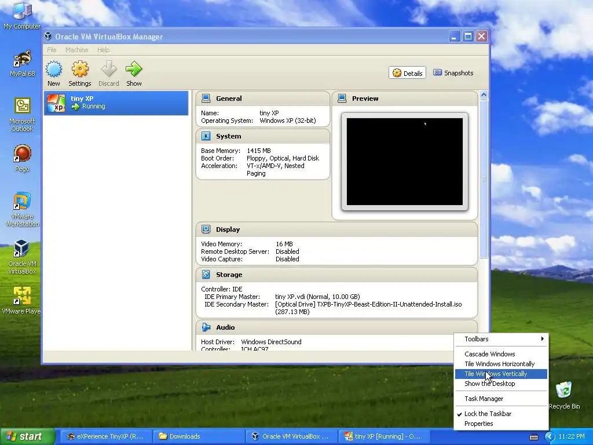Click the green Show arrow icon
Image resolution: width=593 pixels, height=445 pixels.
pos(134,70)
